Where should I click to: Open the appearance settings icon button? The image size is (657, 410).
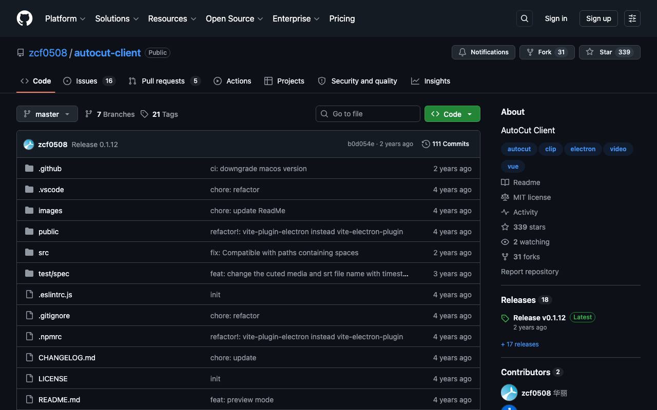coord(632,18)
